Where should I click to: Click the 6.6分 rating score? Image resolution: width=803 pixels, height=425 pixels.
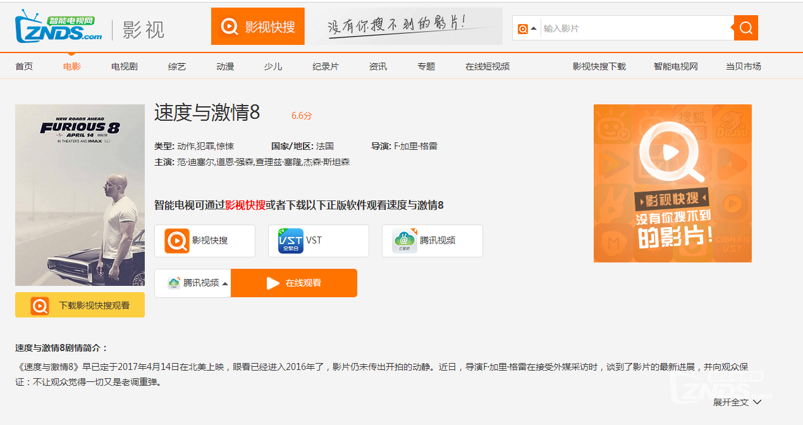pos(302,116)
